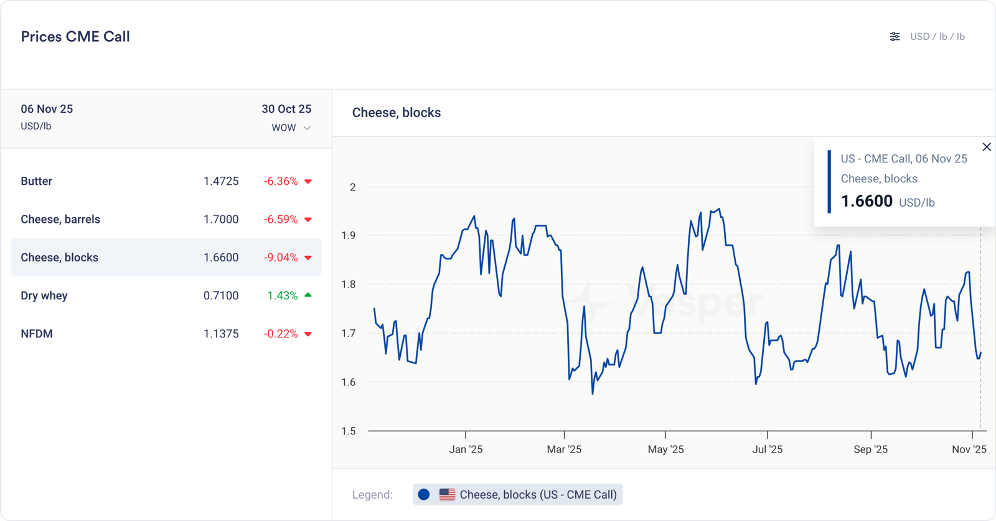Click the blue legend color dot
This screenshot has height=521, width=996.
(x=424, y=495)
